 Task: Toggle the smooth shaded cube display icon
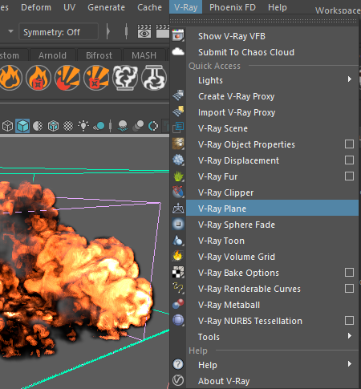22,126
